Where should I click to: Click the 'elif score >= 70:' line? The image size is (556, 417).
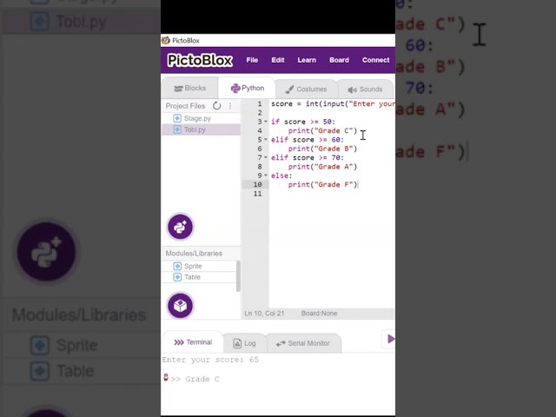point(308,157)
